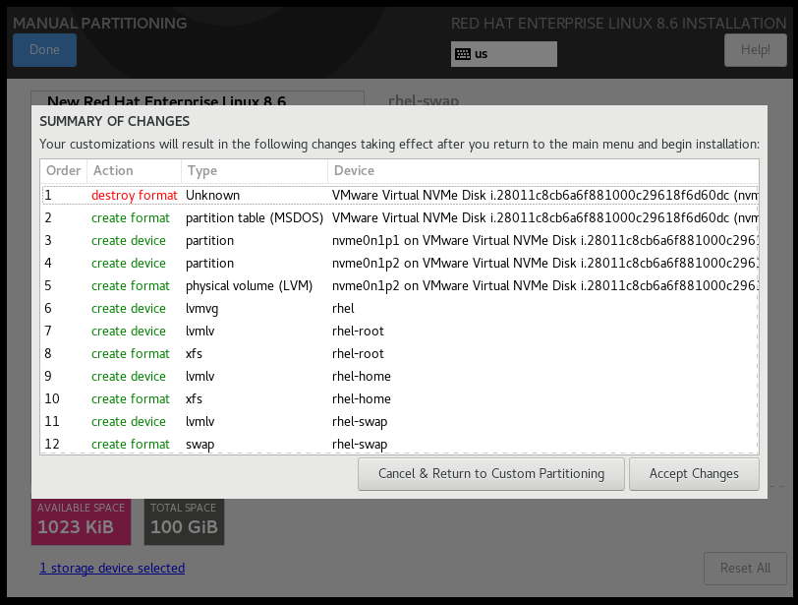Select row 7 rhel-root lvmlv device
The height and width of the screenshot is (605, 798).
pyautogui.click(x=400, y=331)
